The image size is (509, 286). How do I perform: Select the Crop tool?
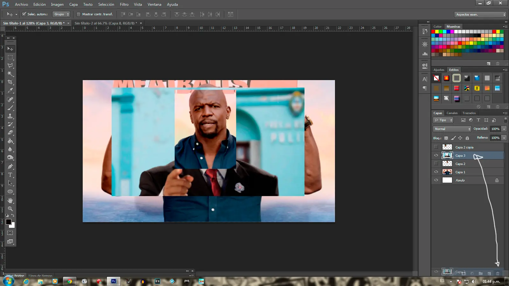(10, 82)
